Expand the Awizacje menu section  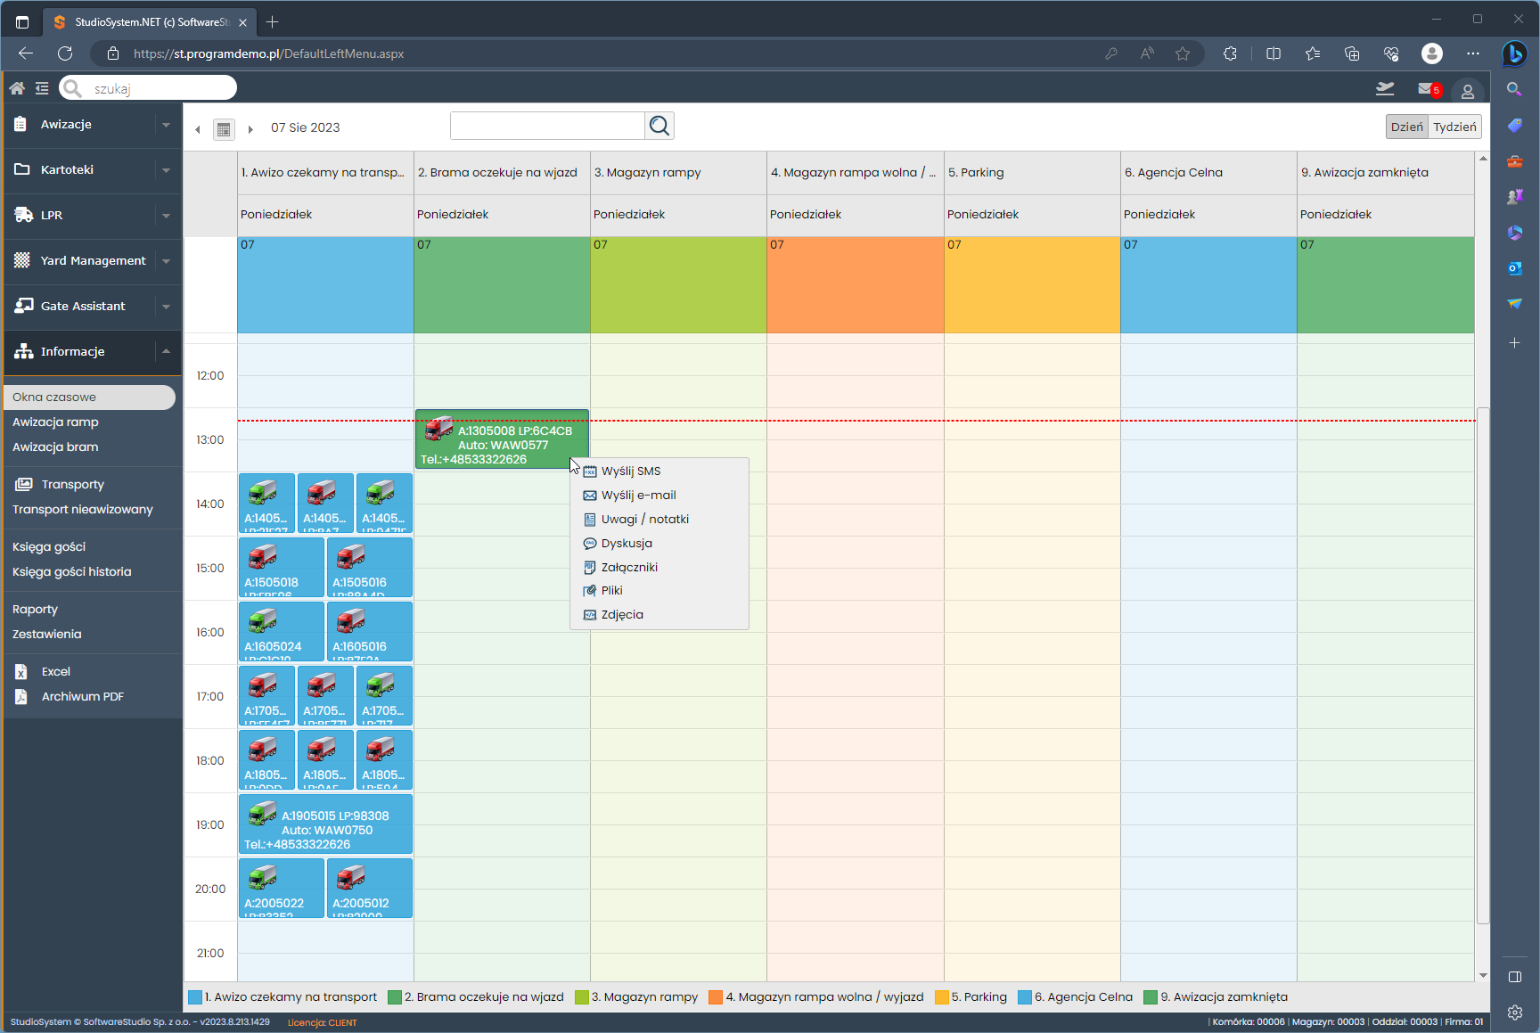[x=166, y=125]
